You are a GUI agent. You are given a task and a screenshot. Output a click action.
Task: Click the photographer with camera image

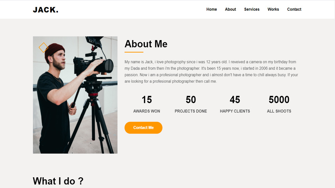75,100
